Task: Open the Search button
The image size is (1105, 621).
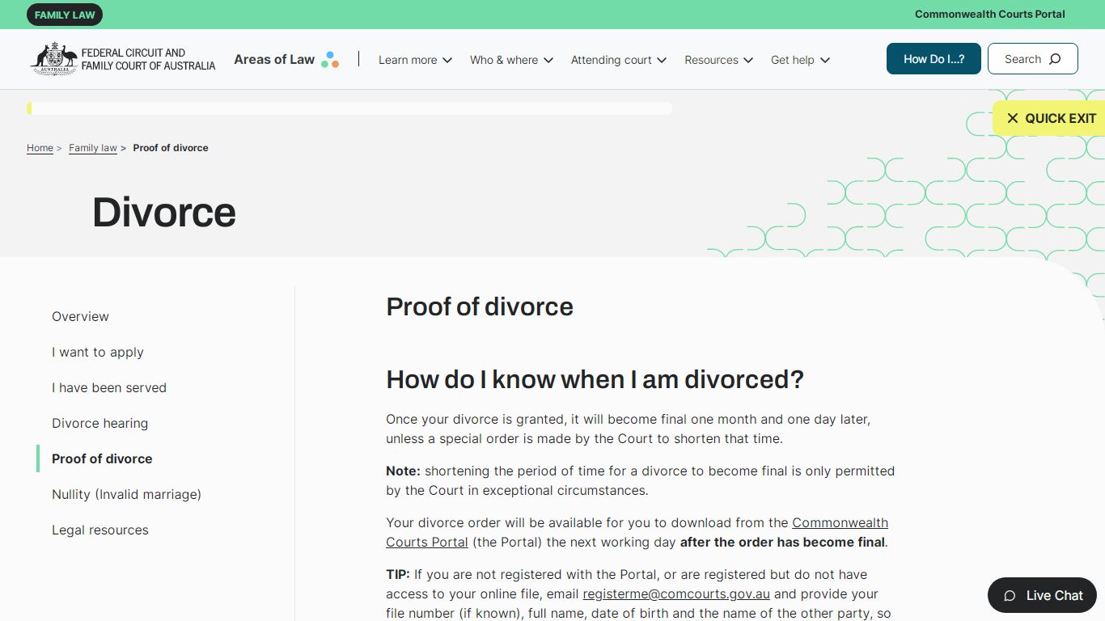Action: click(x=1032, y=59)
